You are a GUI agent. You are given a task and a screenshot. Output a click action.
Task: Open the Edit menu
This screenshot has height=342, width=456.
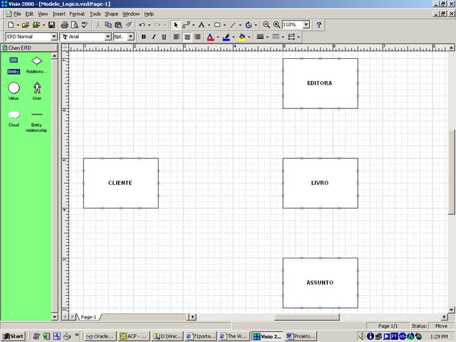[29, 14]
